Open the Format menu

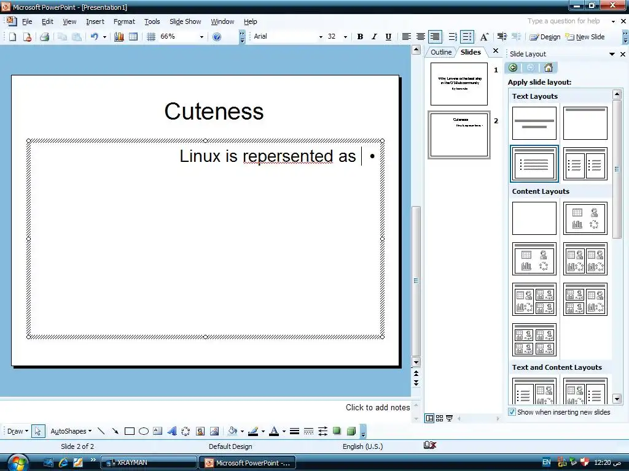124,21
